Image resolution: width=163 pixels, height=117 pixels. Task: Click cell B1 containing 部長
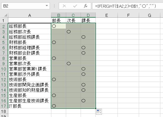click(58, 21)
